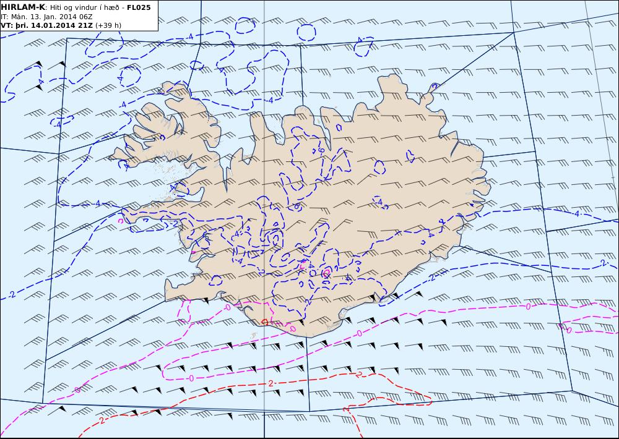Select the 'Hiti og vindur í hæð' title text
This screenshot has height=439, width=619.
[84, 7]
